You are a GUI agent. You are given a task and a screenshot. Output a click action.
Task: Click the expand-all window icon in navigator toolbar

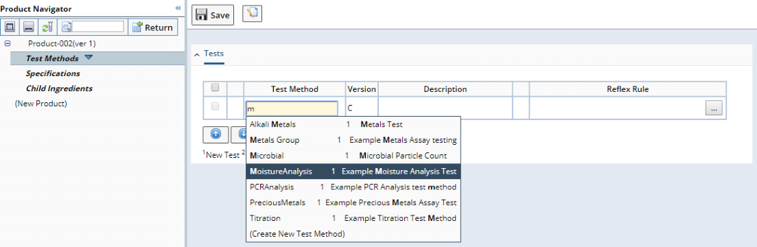click(10, 27)
